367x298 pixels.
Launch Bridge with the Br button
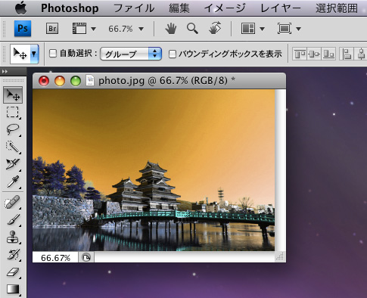click(52, 29)
